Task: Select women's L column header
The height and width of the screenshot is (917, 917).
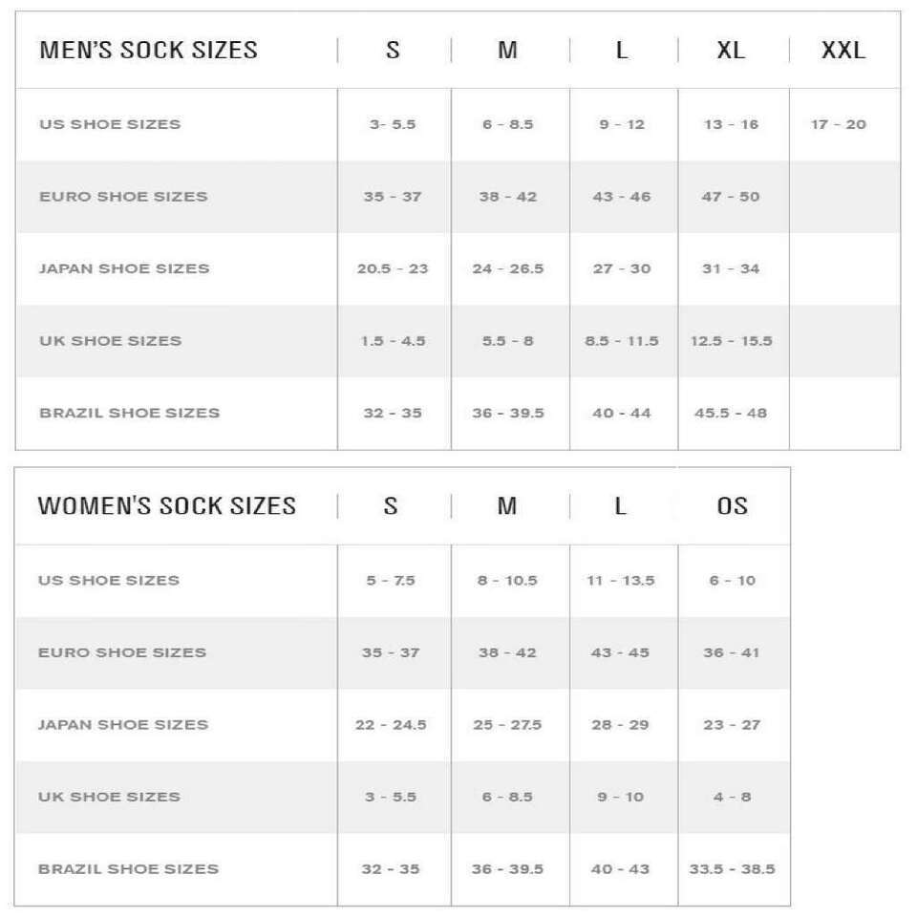Action: click(x=621, y=506)
